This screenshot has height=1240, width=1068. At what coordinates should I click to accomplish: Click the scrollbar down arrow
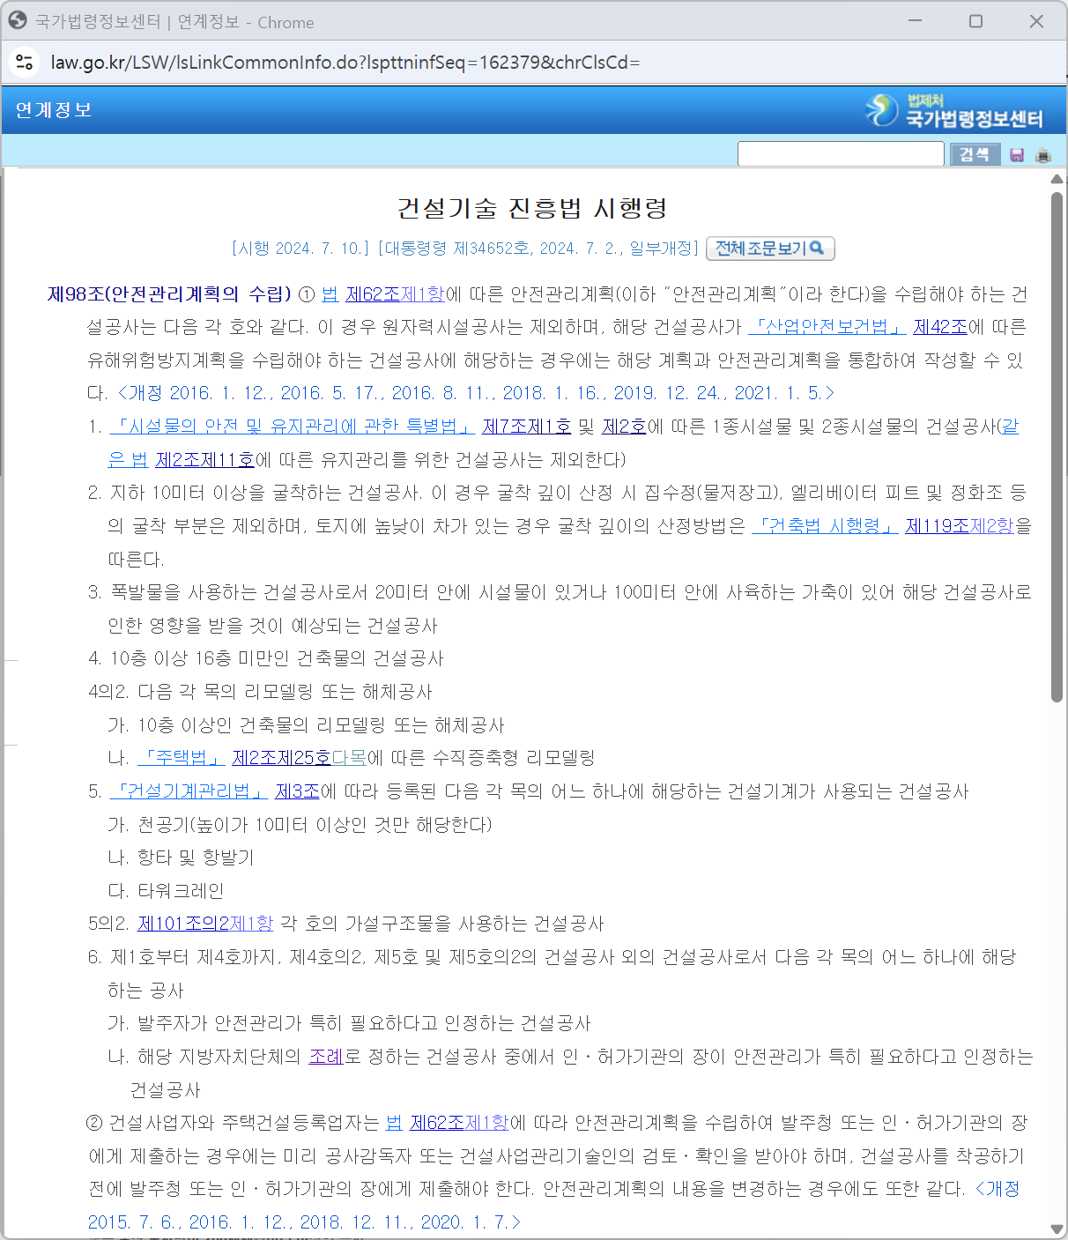(1057, 1229)
